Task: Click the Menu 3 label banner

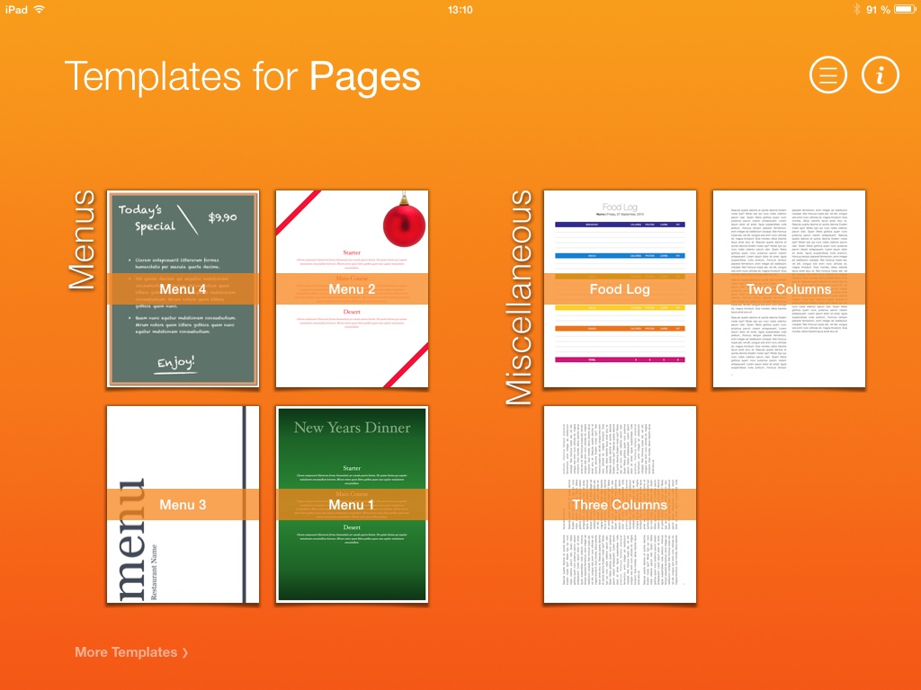Action: (x=183, y=505)
